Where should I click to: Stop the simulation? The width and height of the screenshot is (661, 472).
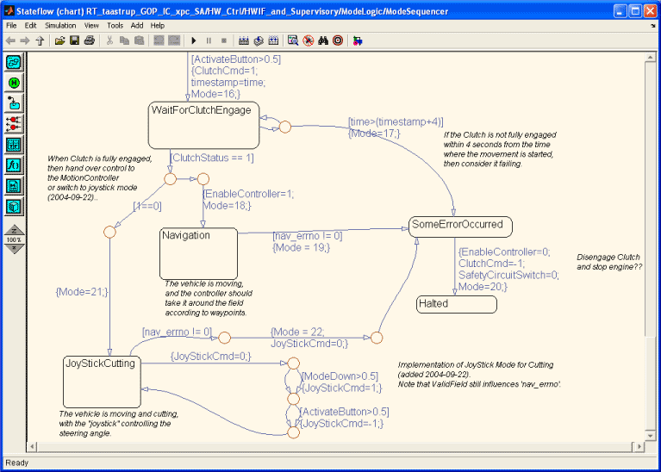(x=224, y=40)
